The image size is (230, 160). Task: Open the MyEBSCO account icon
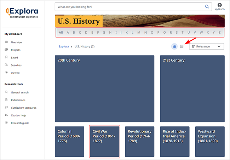[x=219, y=7]
